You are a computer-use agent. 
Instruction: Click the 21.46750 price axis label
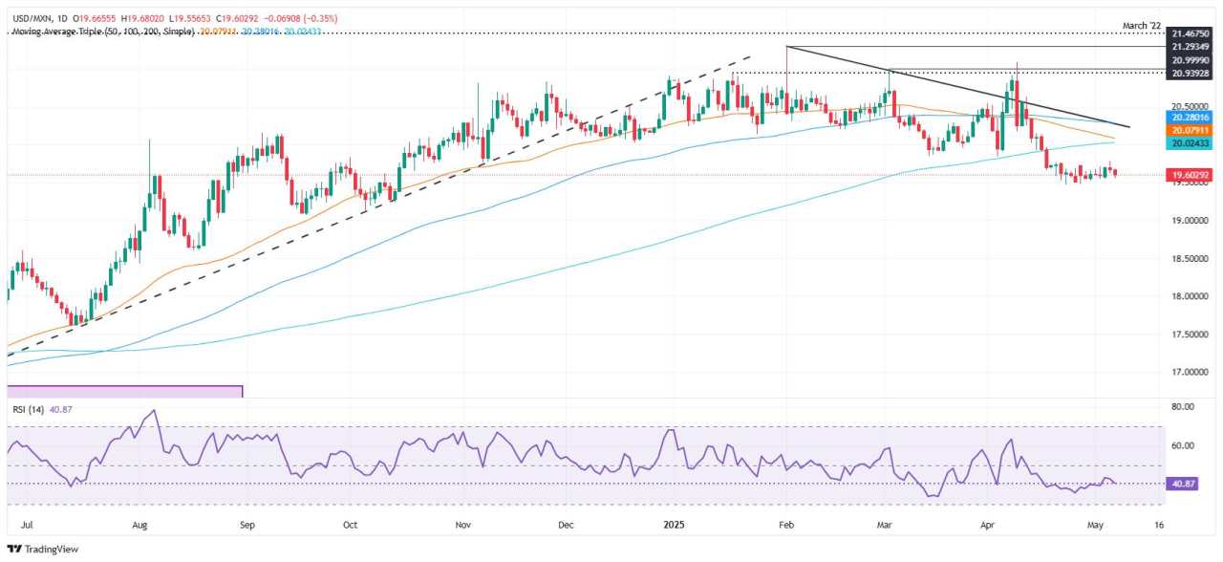pos(1191,33)
